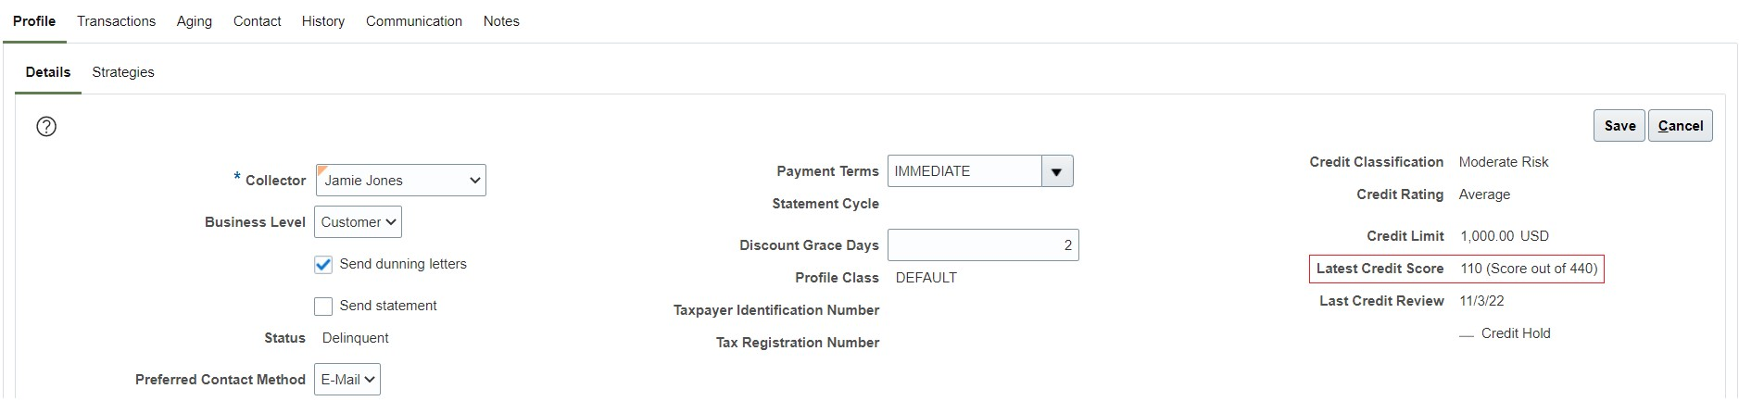Open the Collector dropdown
Viewport: 1739px width, 401px height.
pyautogui.click(x=400, y=181)
